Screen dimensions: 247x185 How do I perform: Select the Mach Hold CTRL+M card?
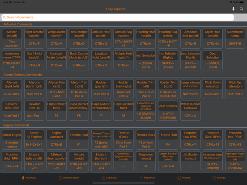tap(213, 38)
